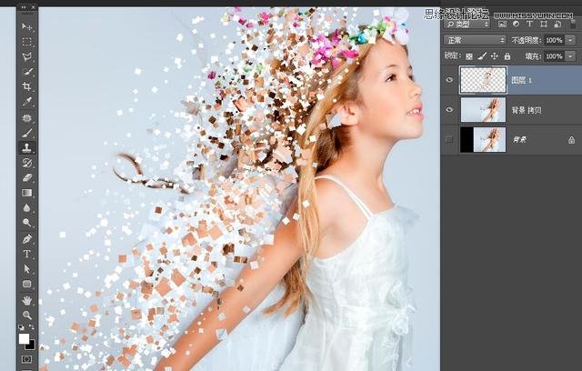Open the opacity slider dropdown arrow
Image resolution: width=582 pixels, height=371 pixels.
pos(570,40)
